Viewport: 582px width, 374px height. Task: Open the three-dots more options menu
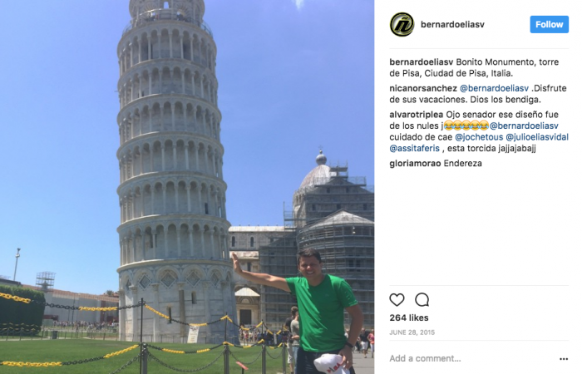[x=564, y=359]
